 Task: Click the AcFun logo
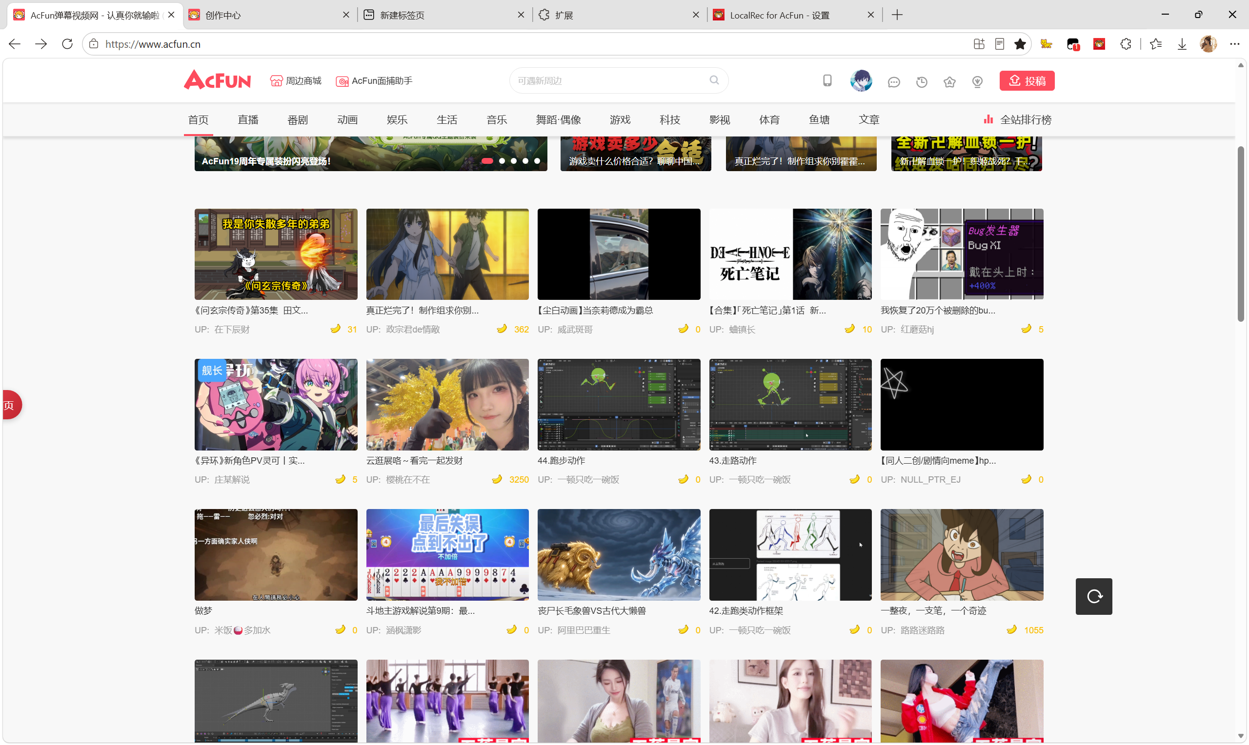point(217,80)
